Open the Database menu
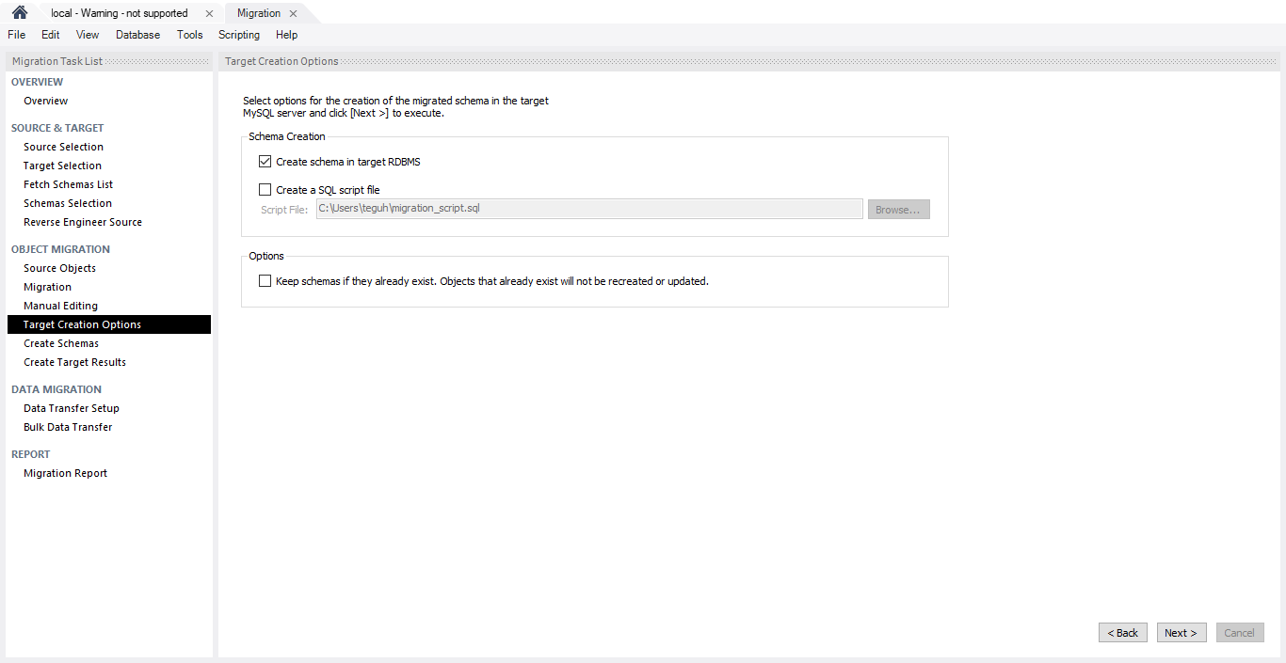Viewport: 1286px width, 663px height. [137, 35]
